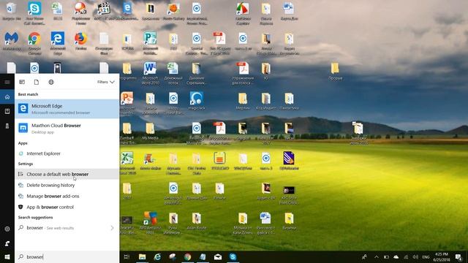Image resolution: width=468 pixels, height=263 pixels.
Task: Show hidden system tray icons
Action: pos(377,256)
